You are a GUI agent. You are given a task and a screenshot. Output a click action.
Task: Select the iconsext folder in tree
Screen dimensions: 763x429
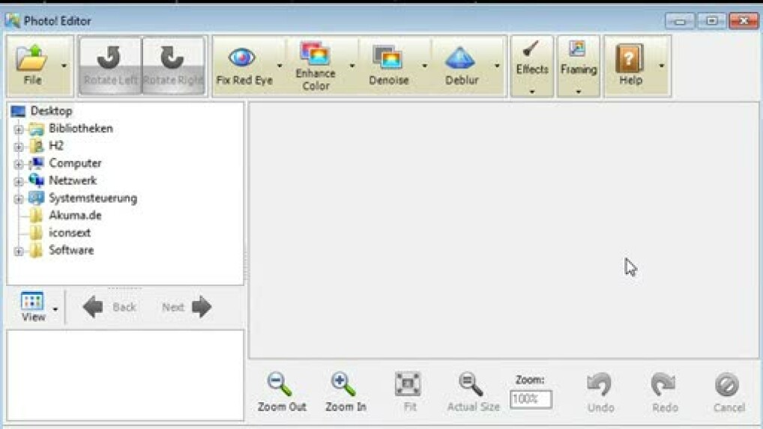point(70,233)
